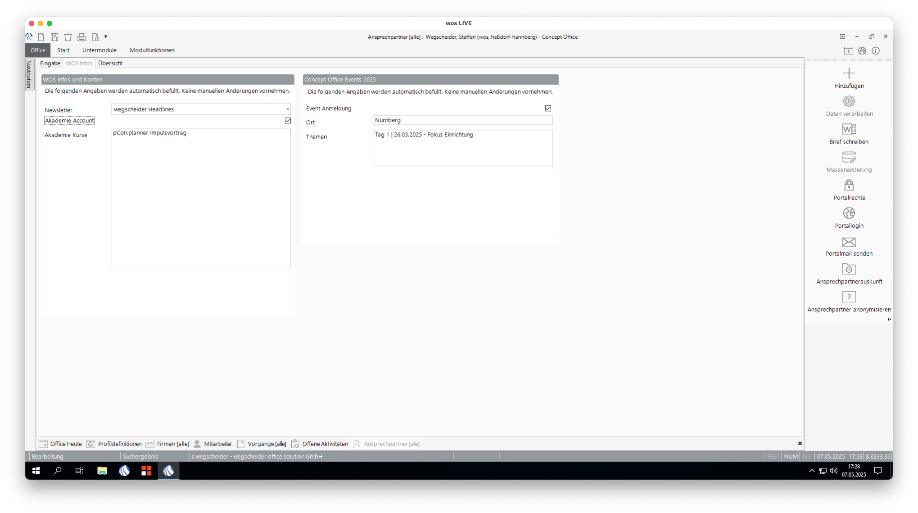Expand the Navigation side panel
Screen dimensions: 918x513
tap(29, 74)
